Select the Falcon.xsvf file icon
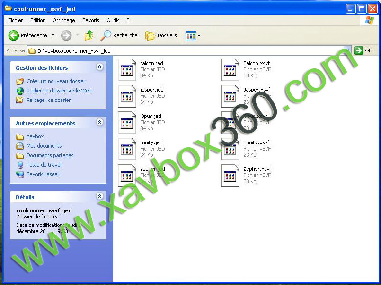Image resolution: width=381 pixels, height=285 pixels. tap(230, 70)
